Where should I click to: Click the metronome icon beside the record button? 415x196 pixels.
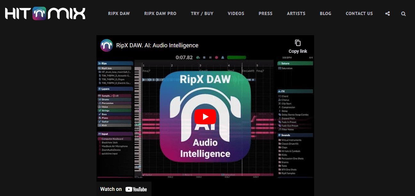222,58
